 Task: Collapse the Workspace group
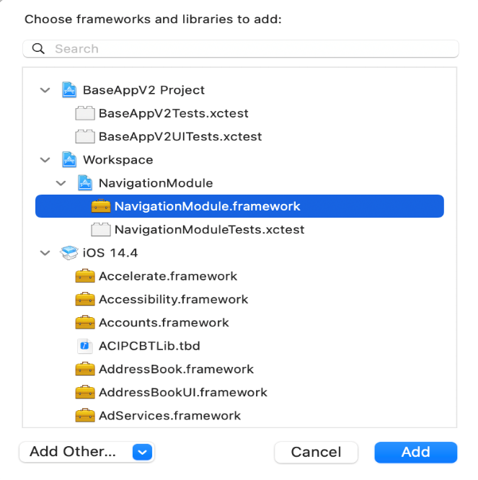click(45, 160)
